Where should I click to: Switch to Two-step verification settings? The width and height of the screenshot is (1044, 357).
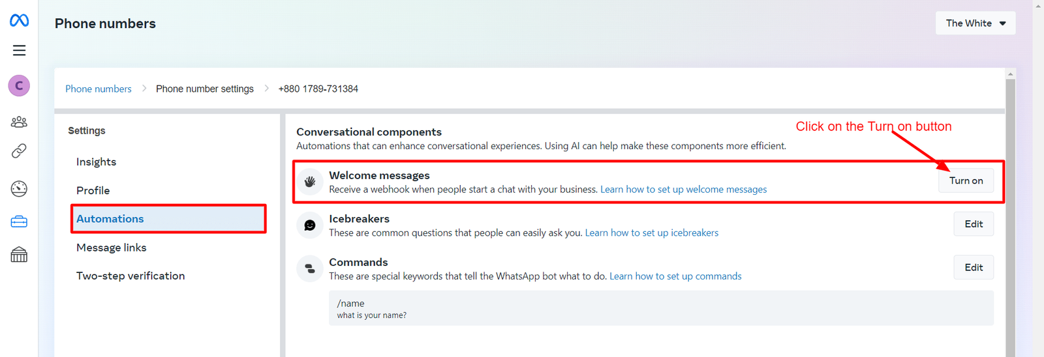coord(130,276)
